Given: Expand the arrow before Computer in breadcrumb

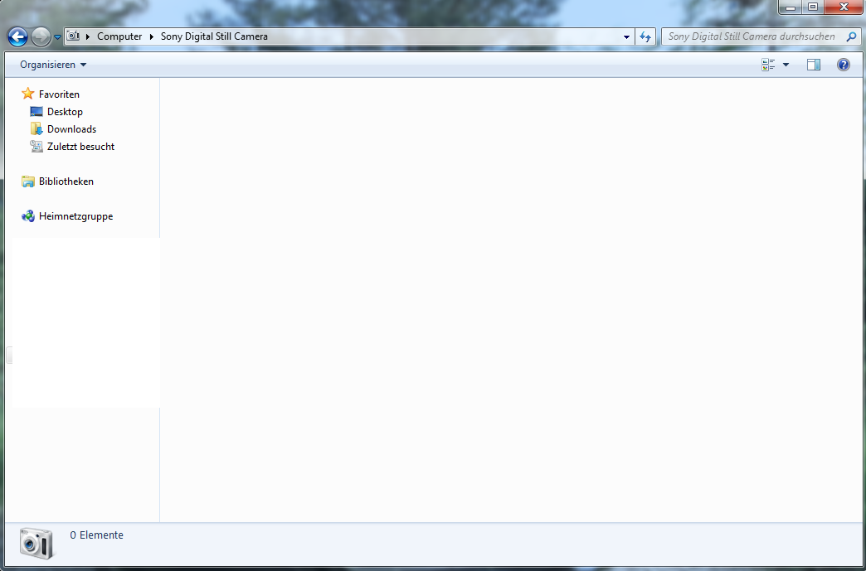Looking at the screenshot, I should tap(88, 37).
